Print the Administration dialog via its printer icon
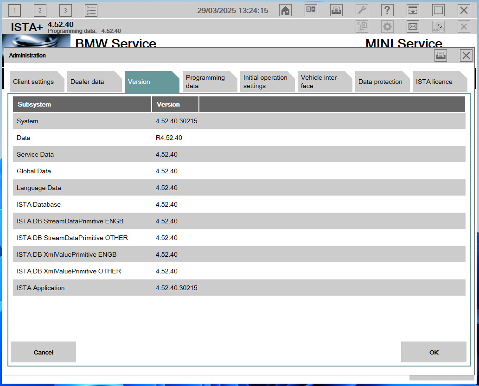Viewport: 479px width, 386px height. point(441,55)
